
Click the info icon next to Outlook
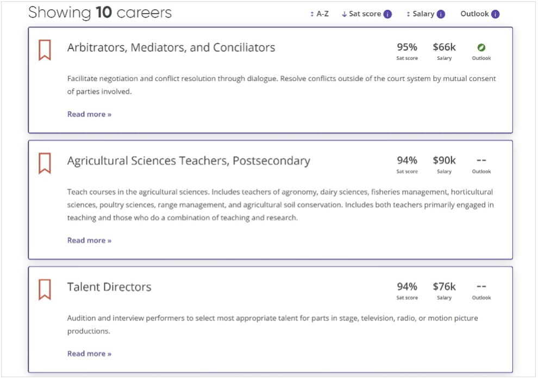click(x=496, y=14)
